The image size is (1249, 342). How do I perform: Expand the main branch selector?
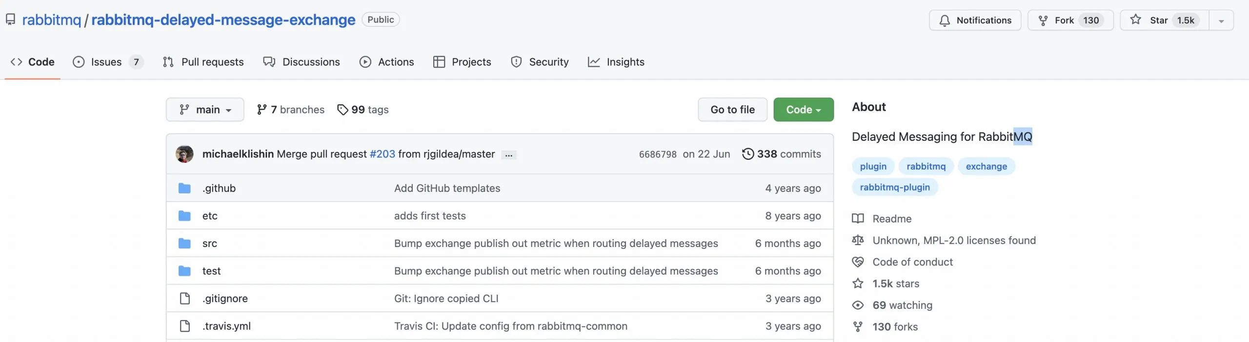point(205,110)
